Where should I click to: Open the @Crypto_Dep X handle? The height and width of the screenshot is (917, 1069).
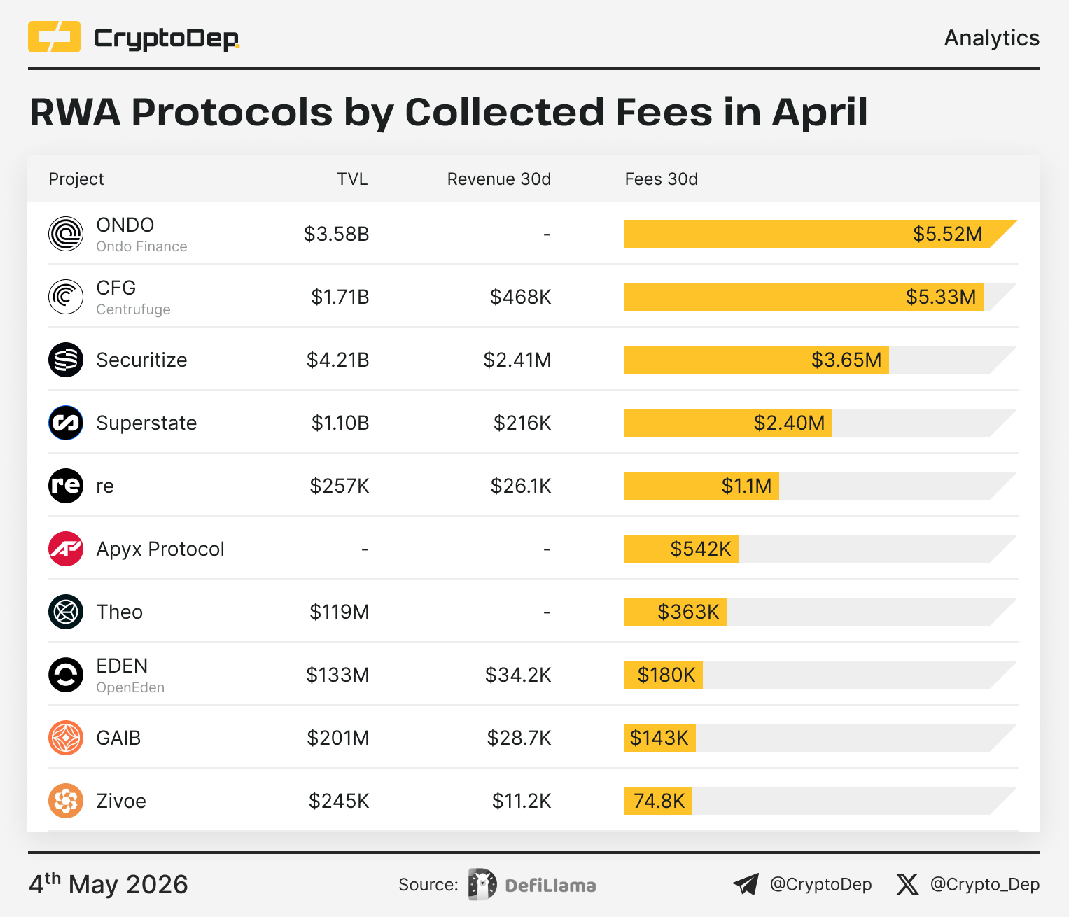[985, 884]
